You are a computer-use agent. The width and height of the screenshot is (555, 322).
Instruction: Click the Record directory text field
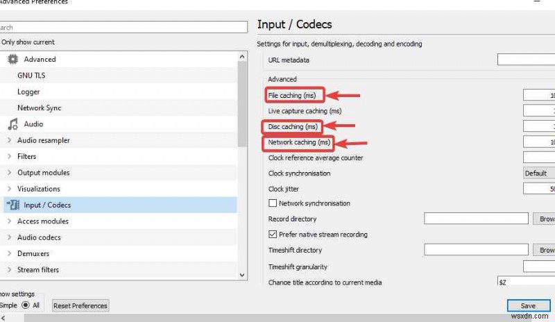point(476,219)
